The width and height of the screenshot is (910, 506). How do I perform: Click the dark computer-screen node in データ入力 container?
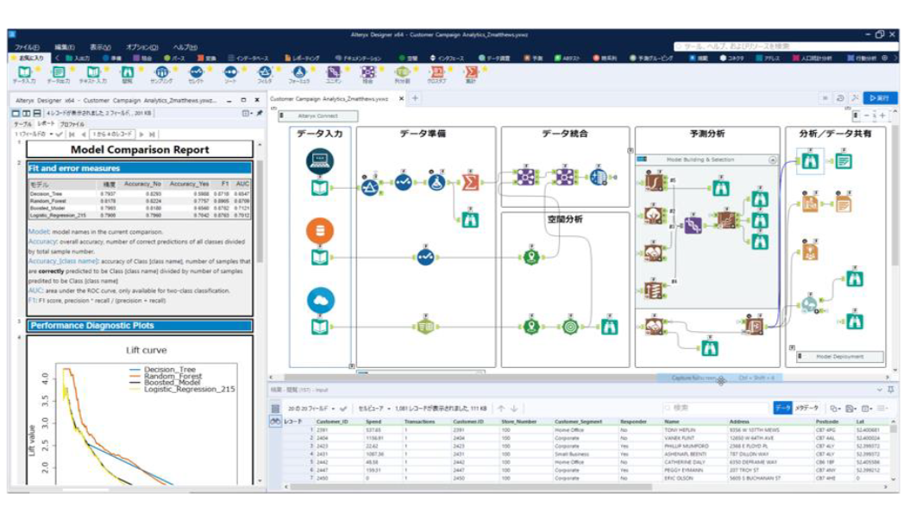(320, 160)
